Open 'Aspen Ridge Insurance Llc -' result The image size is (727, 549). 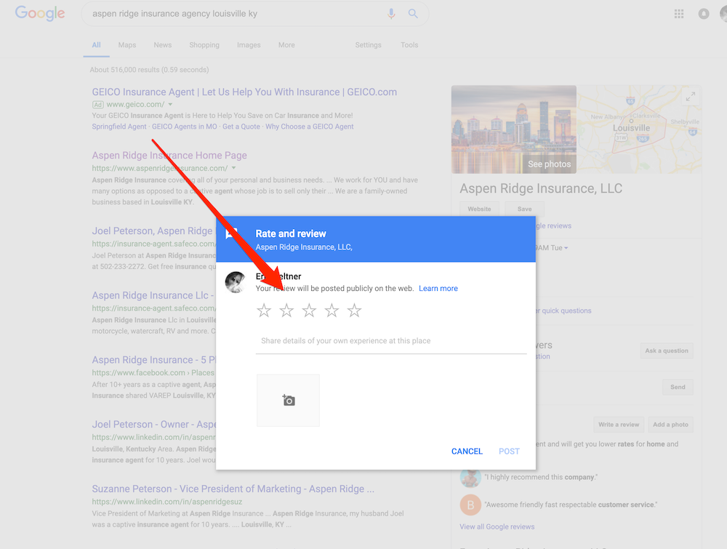(x=153, y=295)
